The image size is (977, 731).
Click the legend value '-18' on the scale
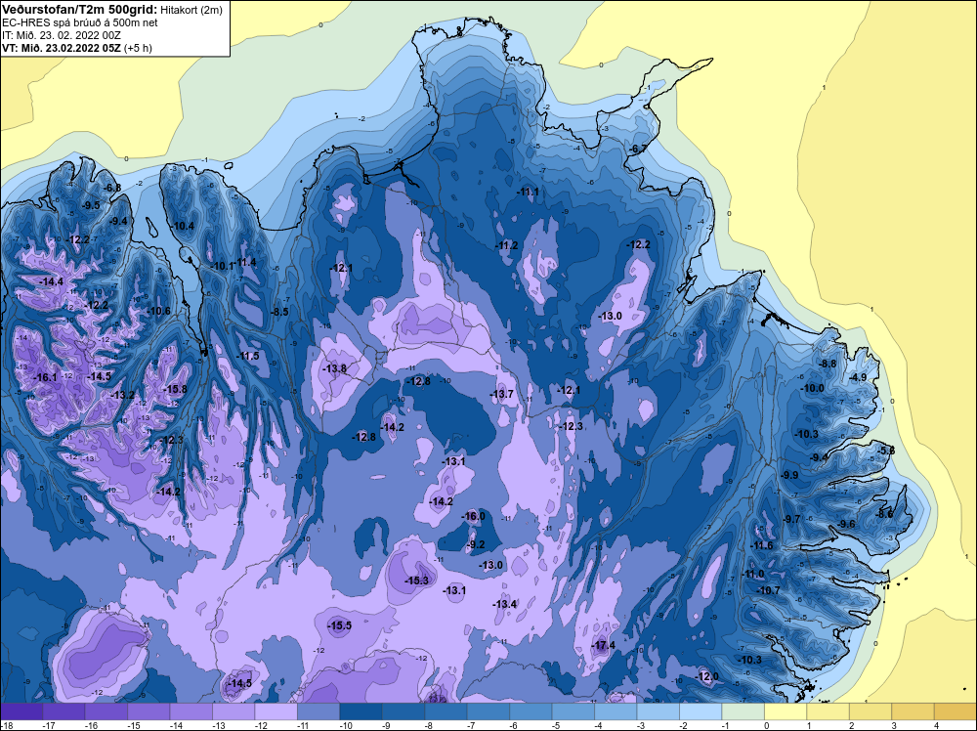coord(6,725)
